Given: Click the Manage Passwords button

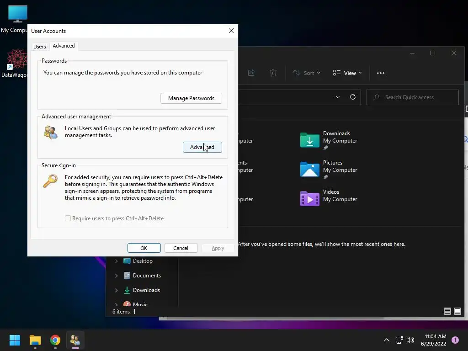Looking at the screenshot, I should [191, 98].
